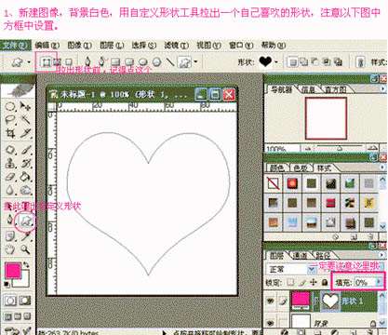Screen dimensions: 388x335
Task: Open the tool preset picker dropdown
Action: 29,62
